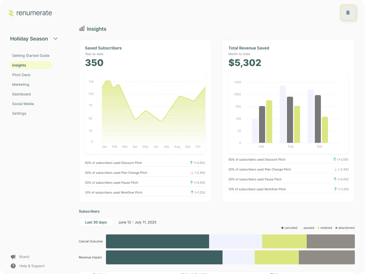365x274 pixels.
Task: Open Help & Support link
Action: pyautogui.click(x=32, y=266)
